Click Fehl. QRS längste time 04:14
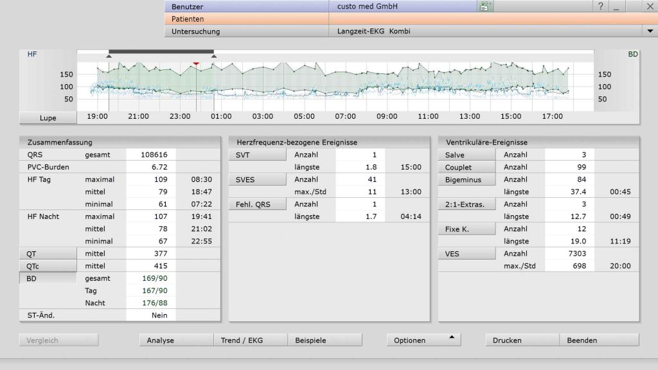 coord(411,216)
